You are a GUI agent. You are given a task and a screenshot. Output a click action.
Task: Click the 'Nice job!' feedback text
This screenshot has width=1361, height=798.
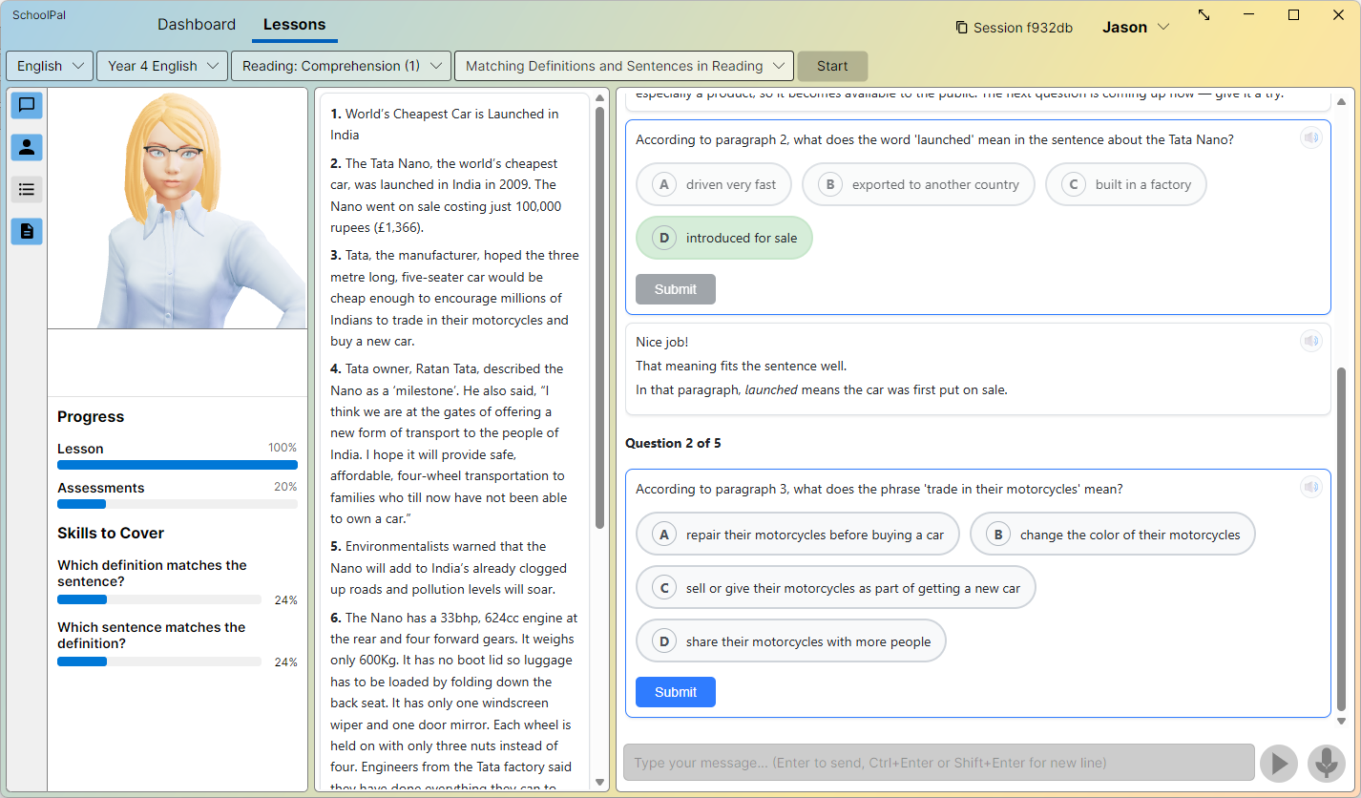tap(661, 342)
